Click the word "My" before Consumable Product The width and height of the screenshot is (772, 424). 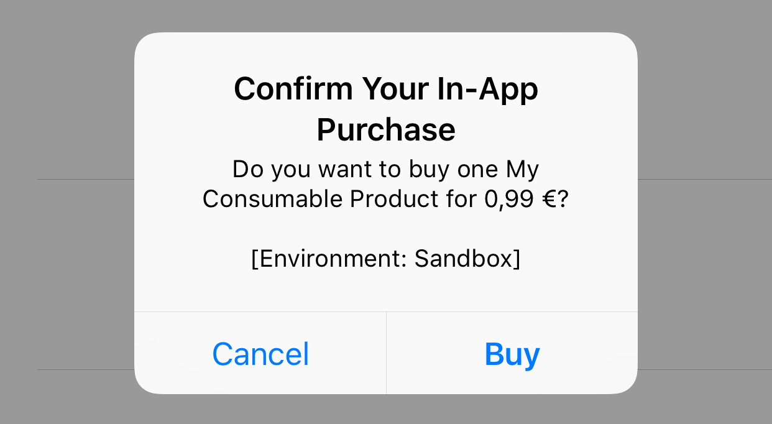click(x=522, y=170)
